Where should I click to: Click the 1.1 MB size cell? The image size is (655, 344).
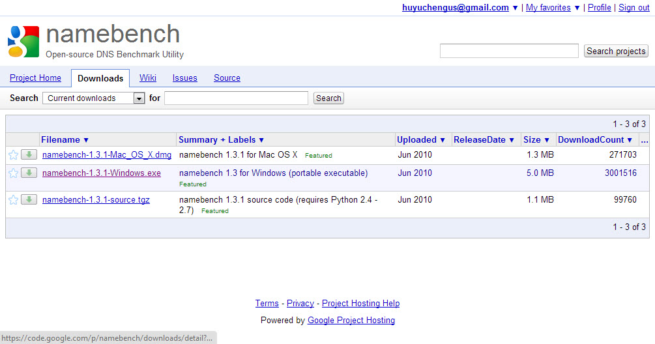coord(540,200)
